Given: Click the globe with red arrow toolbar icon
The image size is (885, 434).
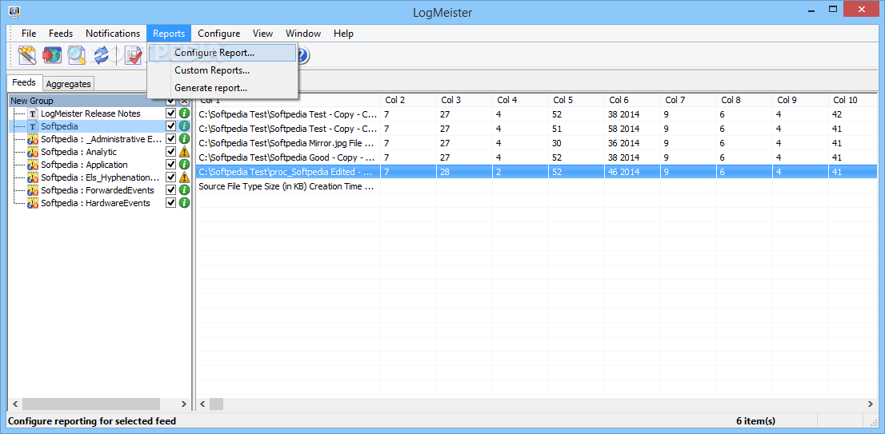Looking at the screenshot, I should pos(52,55).
